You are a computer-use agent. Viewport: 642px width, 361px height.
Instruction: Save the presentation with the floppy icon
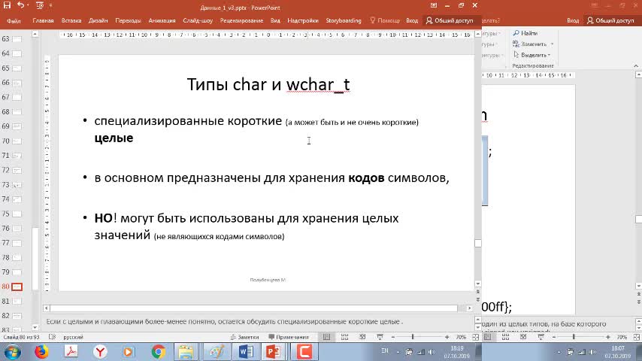7,5
